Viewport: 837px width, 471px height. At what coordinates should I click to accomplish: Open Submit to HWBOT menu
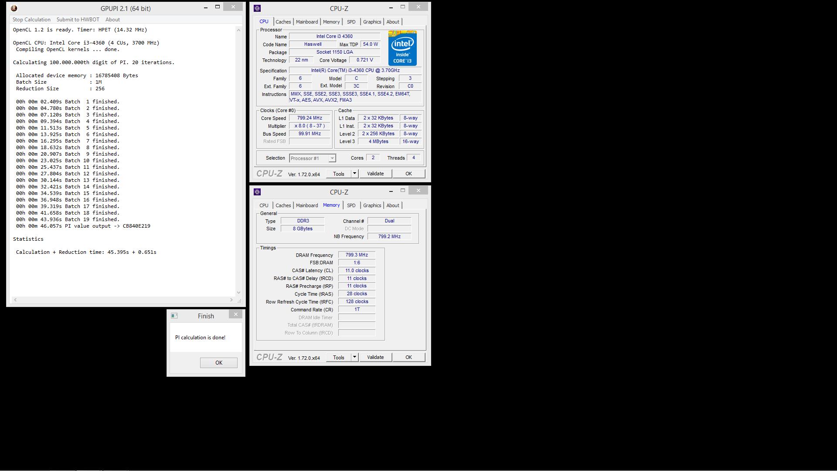tap(78, 20)
